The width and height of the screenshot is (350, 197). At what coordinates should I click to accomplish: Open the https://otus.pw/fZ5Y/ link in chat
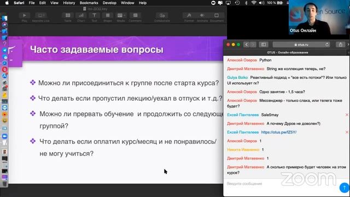pyautogui.click(x=279, y=132)
